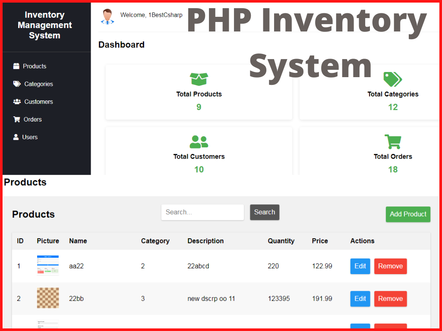442x331 pixels.
Task: Click inside the Search input field
Action: click(202, 212)
